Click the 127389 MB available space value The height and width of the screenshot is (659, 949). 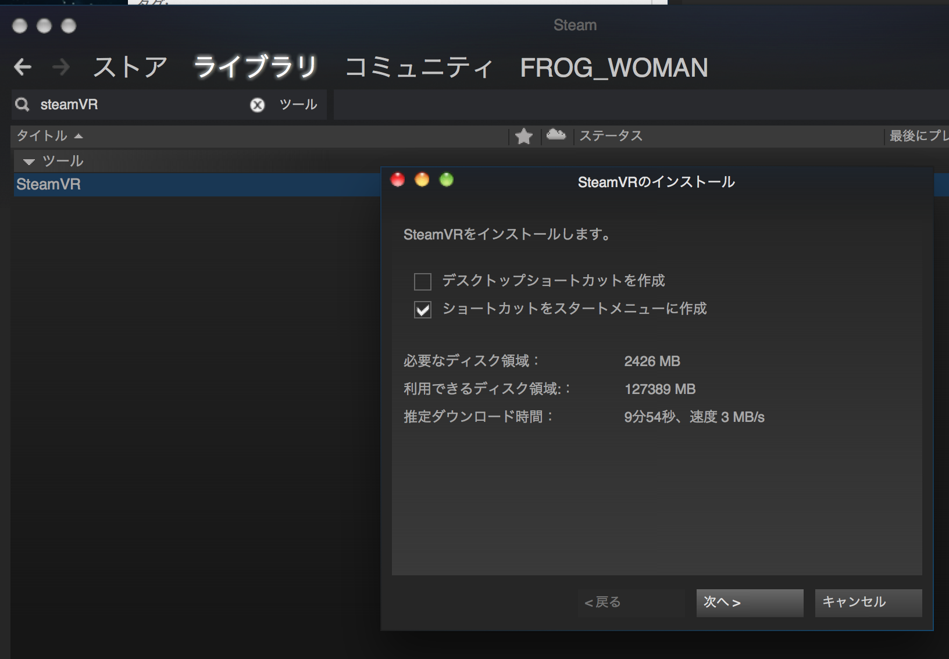[660, 389]
